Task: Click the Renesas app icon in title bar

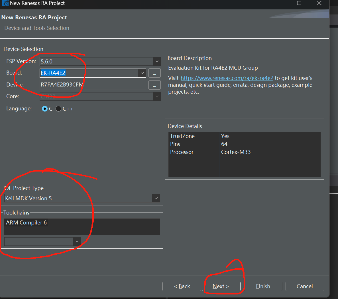Action: coord(5,3)
